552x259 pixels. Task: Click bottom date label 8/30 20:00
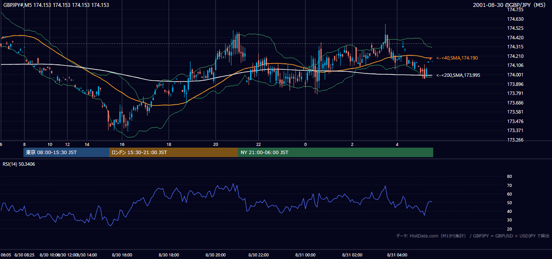[x=216, y=255]
